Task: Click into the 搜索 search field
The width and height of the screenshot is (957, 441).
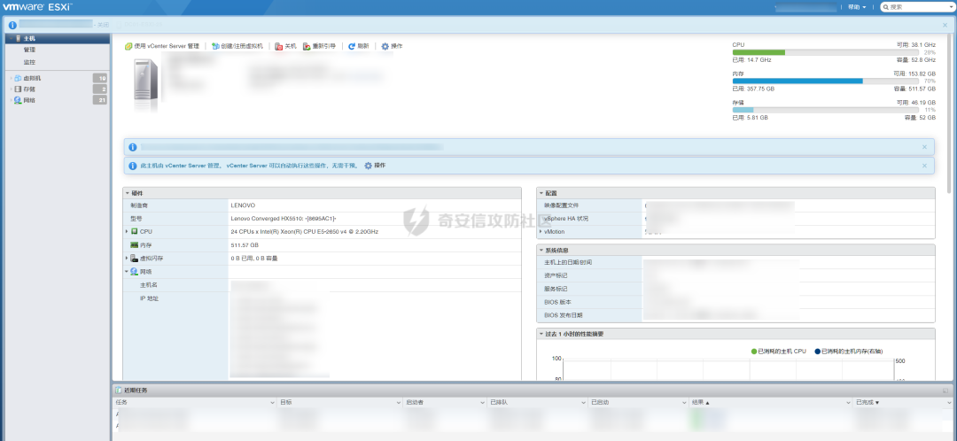Action: click(917, 7)
